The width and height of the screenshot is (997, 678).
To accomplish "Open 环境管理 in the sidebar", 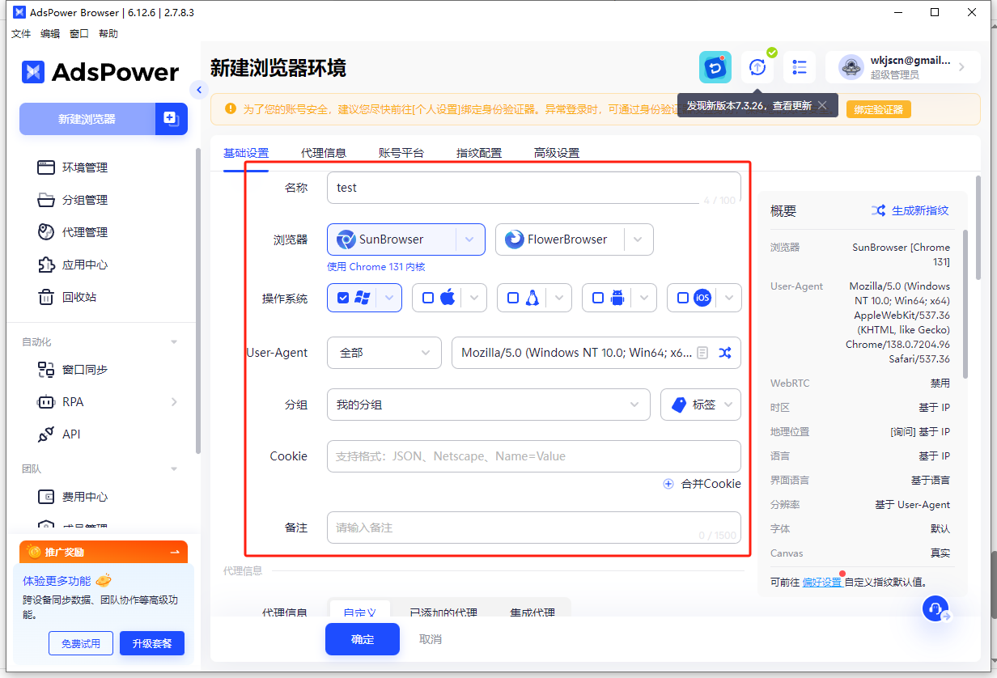I will pos(85,167).
